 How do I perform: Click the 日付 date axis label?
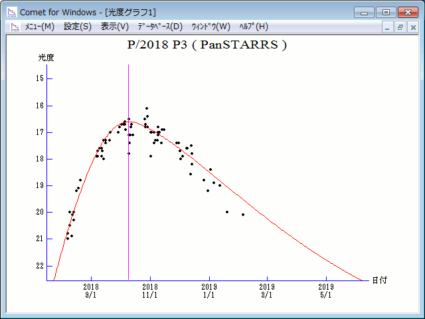click(379, 280)
